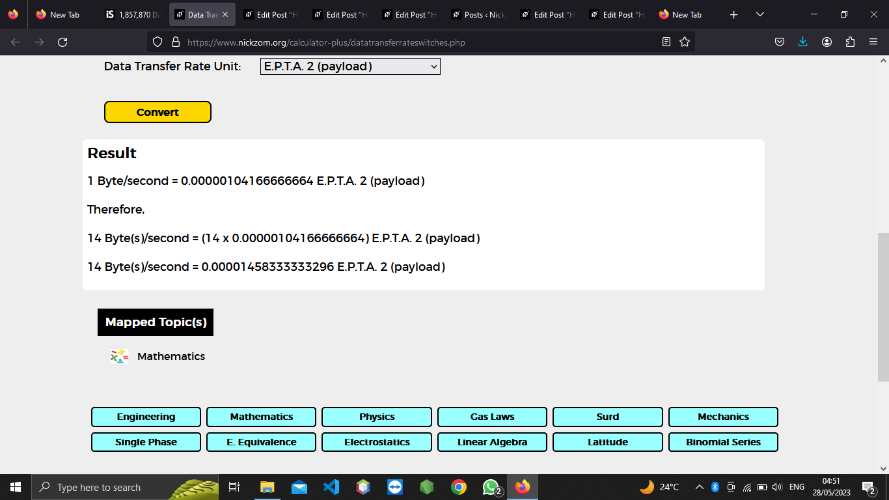Bookmark this page with the star icon
This screenshot has width=889, height=500.
tap(685, 42)
